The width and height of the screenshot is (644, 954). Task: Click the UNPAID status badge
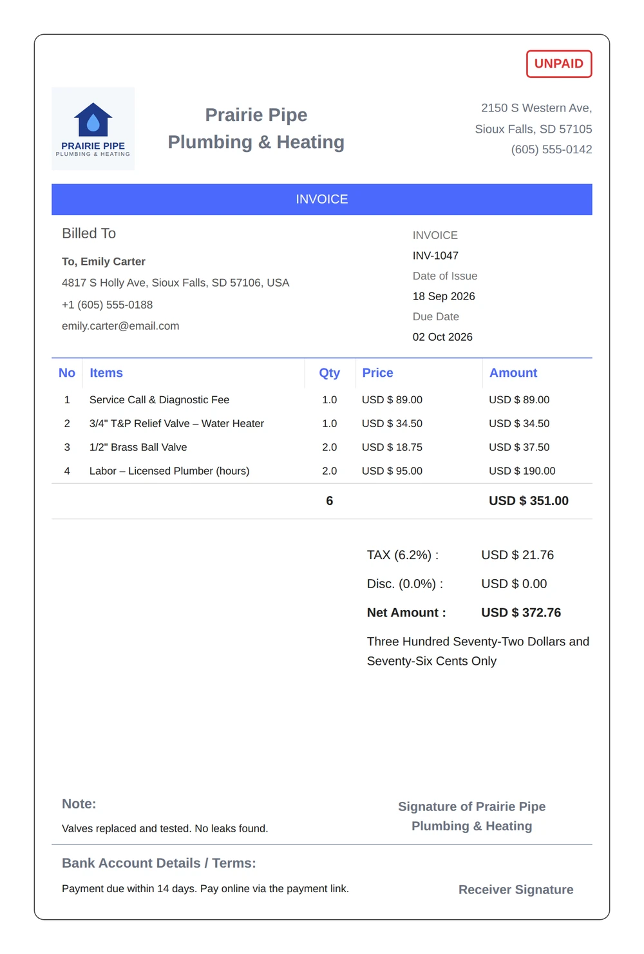coord(559,64)
